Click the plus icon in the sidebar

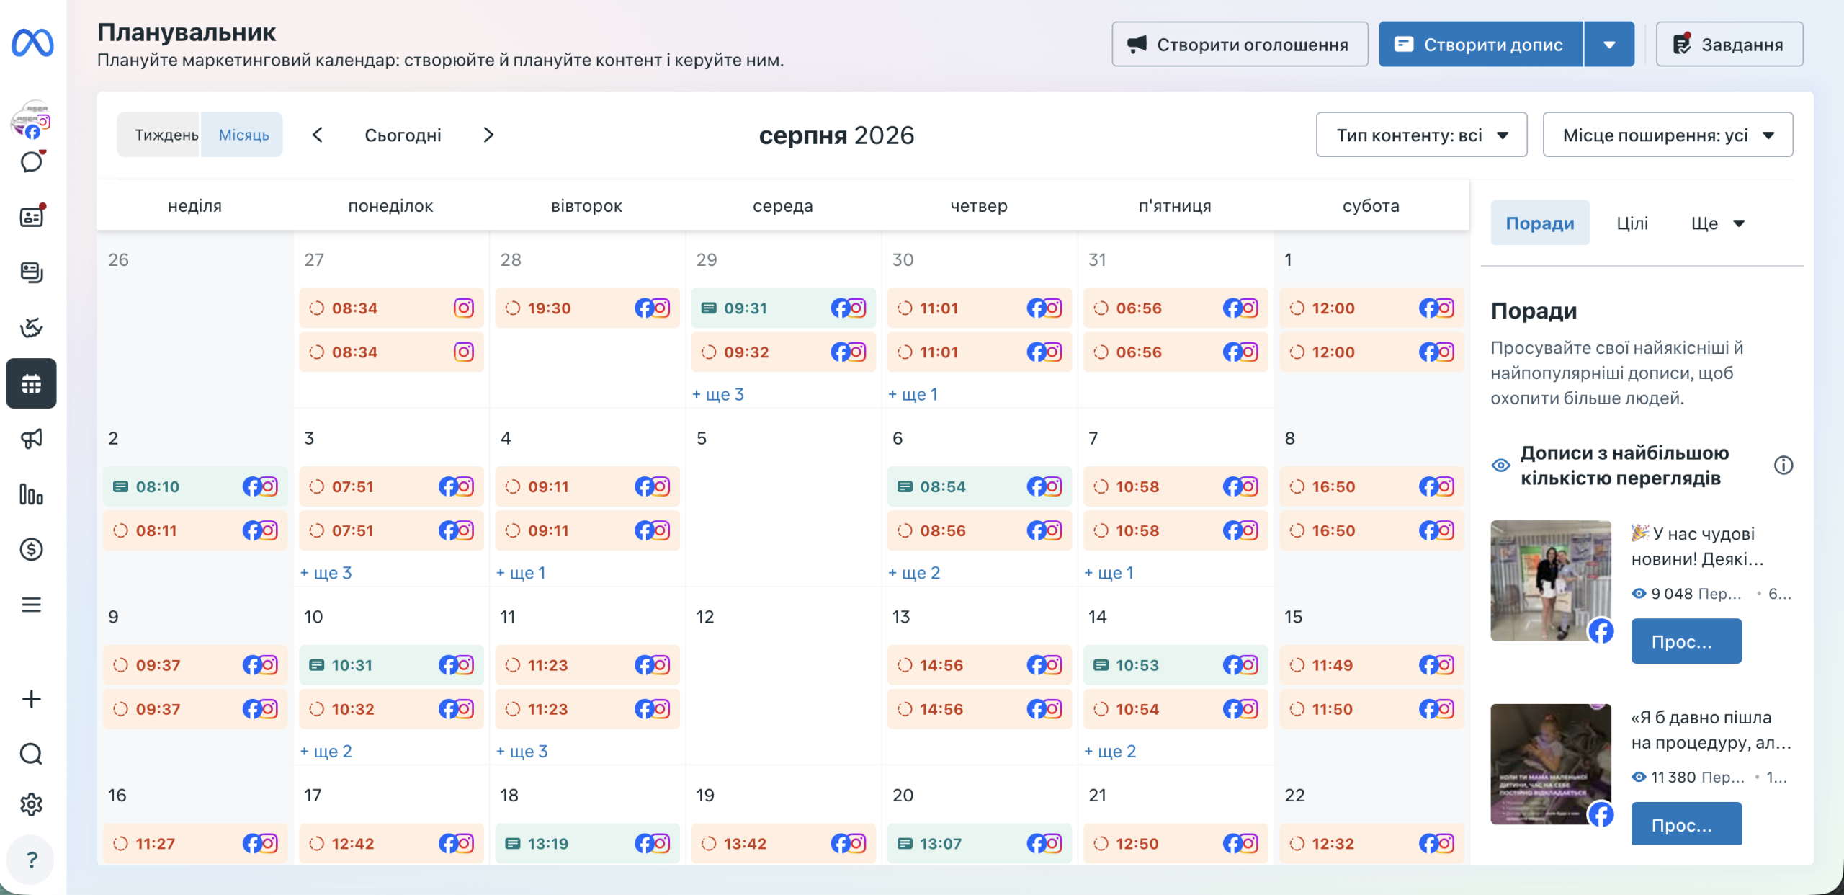[32, 699]
